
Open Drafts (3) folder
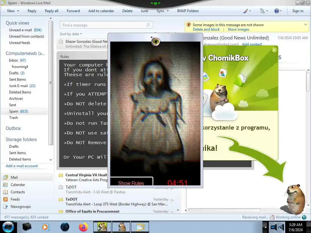pos(17,73)
